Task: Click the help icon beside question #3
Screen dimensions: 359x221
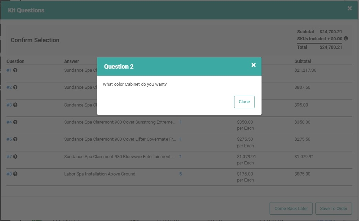Action: (x=15, y=105)
